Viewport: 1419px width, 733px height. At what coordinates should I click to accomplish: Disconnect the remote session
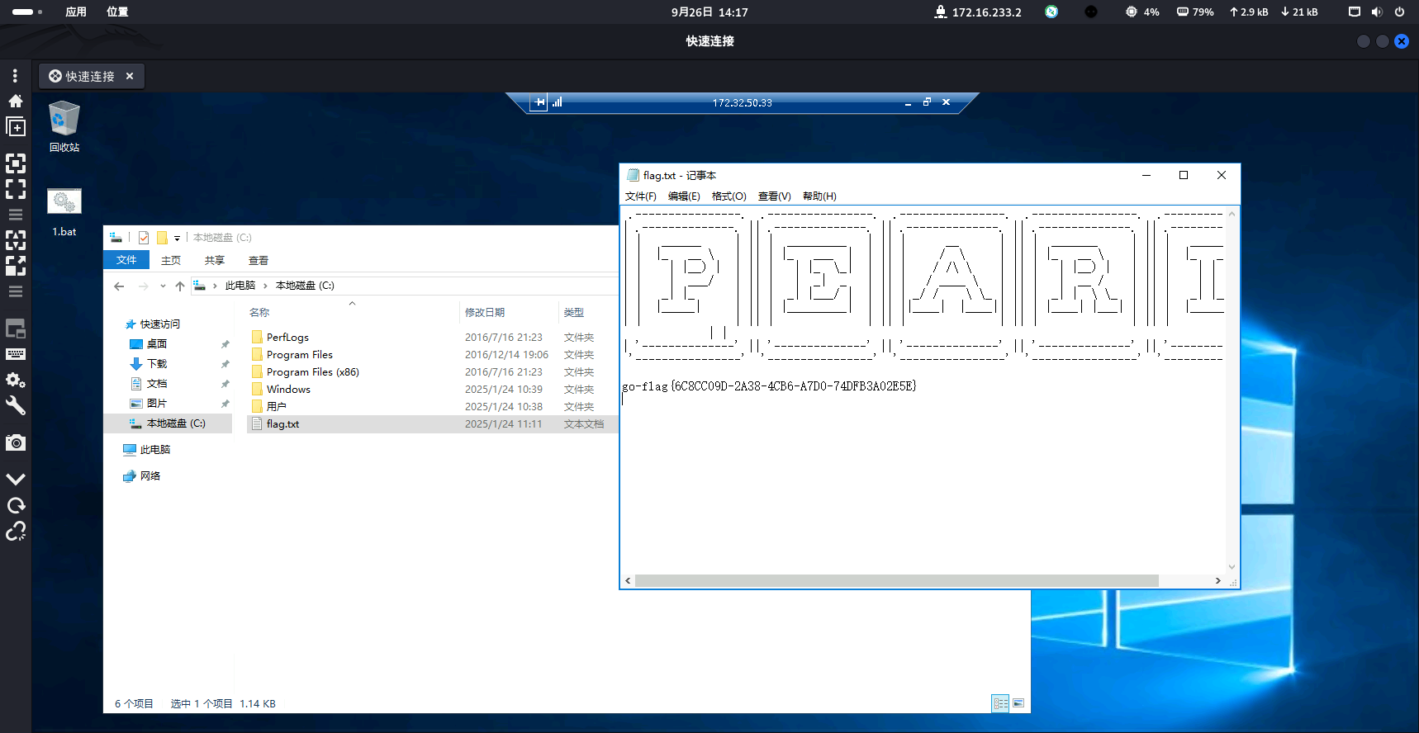coord(16,531)
